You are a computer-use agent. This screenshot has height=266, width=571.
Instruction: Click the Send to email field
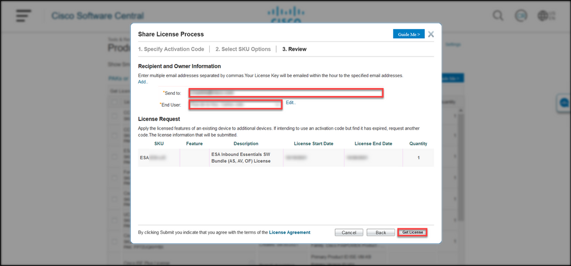(286, 92)
